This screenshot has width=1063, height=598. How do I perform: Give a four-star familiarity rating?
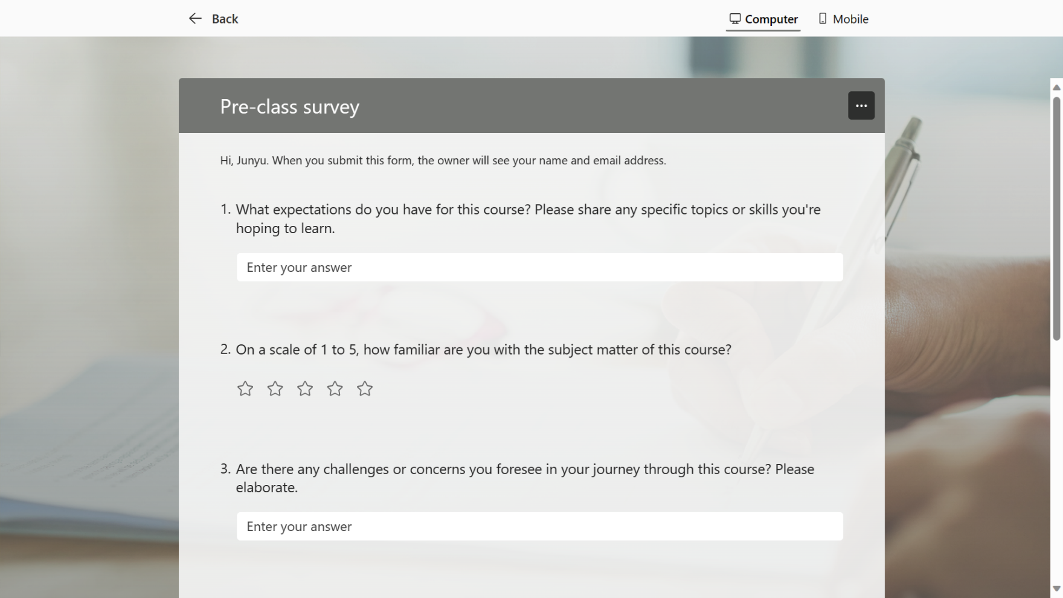click(x=335, y=388)
